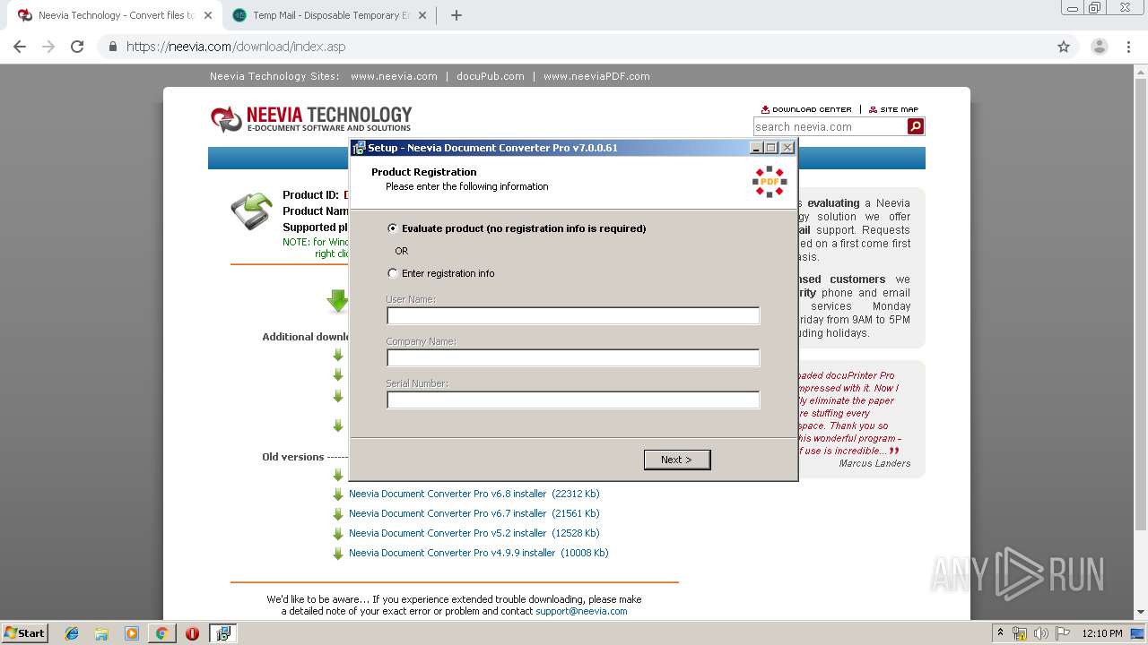Select Enter registration info radio button
This screenshot has width=1148, height=645.
(x=393, y=273)
